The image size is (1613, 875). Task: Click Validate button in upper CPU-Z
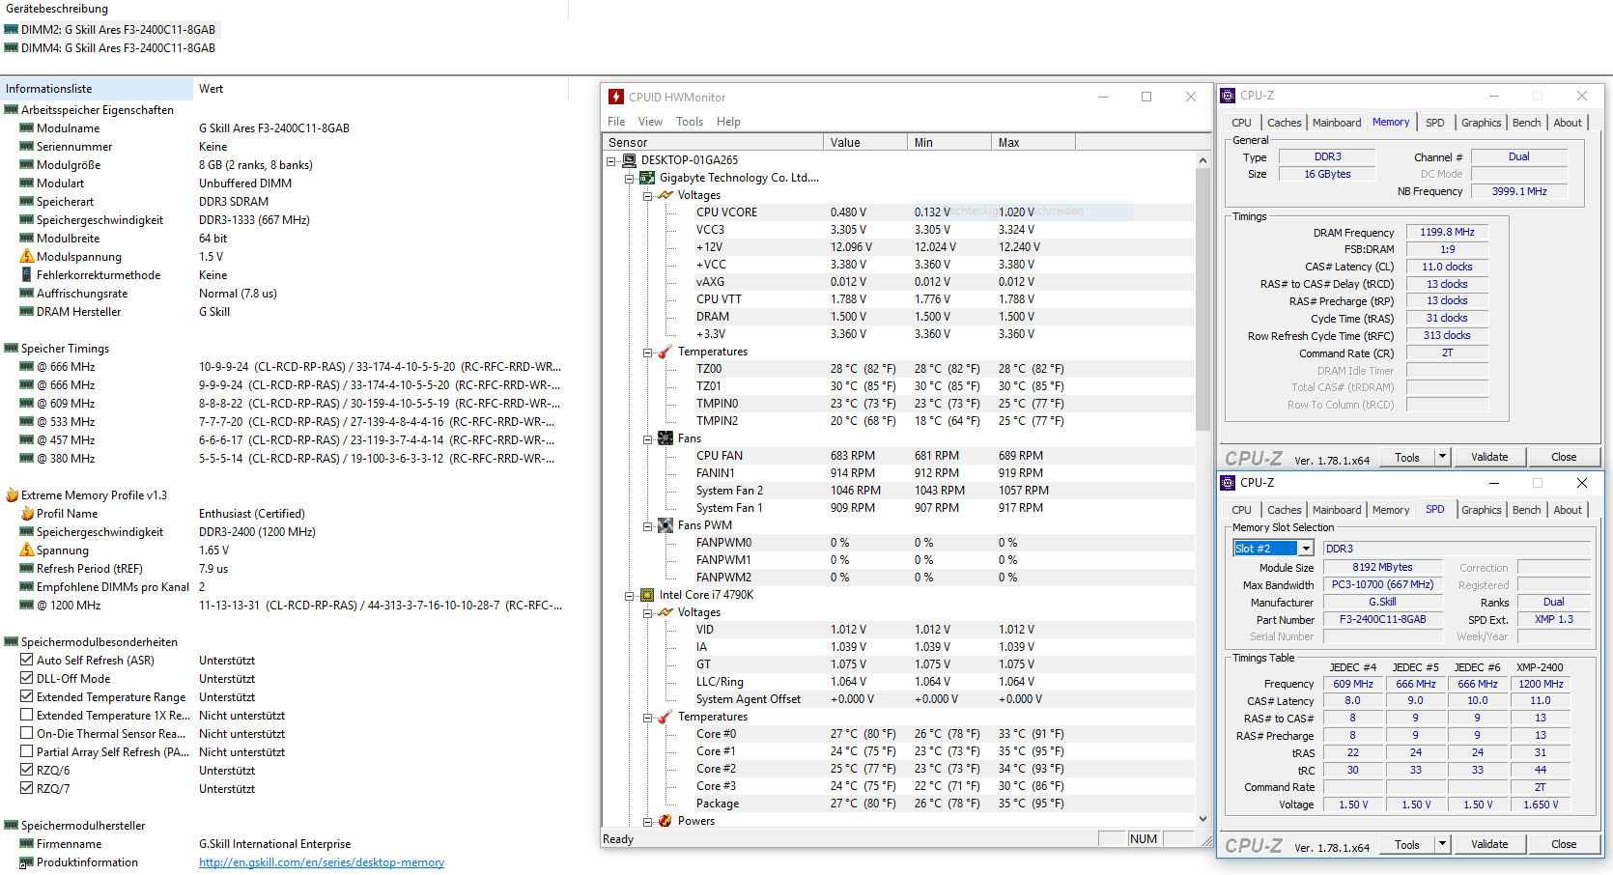1489,457
